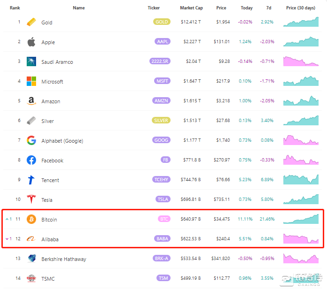Click the AMZN ticker badge
The width and height of the screenshot is (327, 291).
click(x=162, y=100)
